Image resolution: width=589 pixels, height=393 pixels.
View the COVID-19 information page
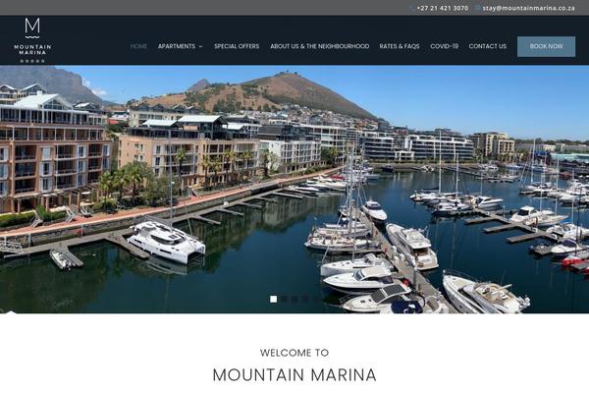coord(444,46)
